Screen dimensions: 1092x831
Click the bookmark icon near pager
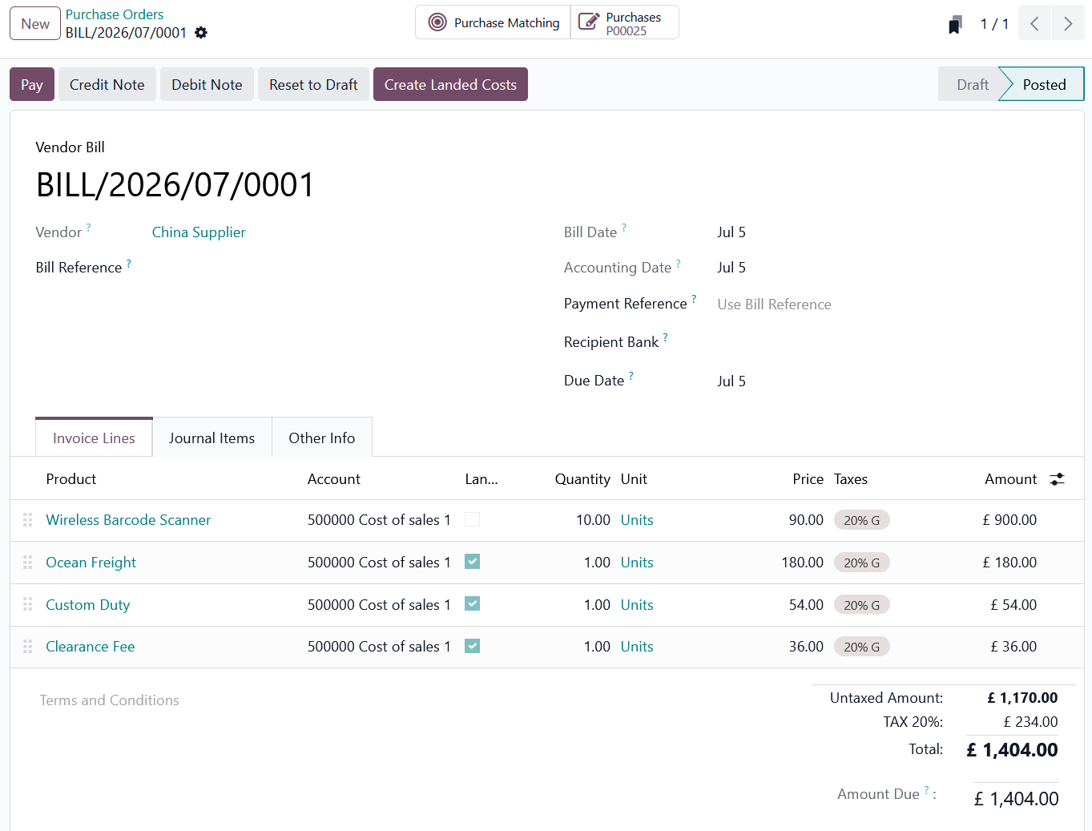[x=954, y=25]
